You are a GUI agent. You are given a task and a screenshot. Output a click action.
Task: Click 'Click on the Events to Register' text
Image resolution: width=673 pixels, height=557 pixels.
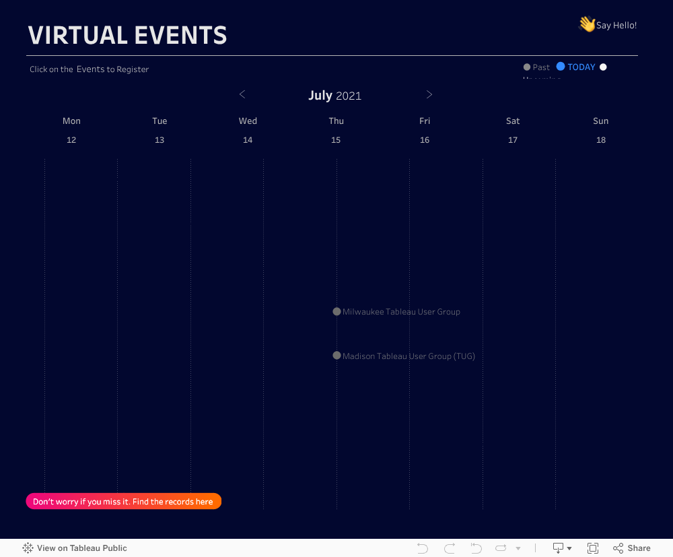pyautogui.click(x=90, y=69)
